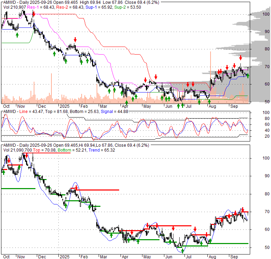
Task: Click the green Bottom = 52.21 label
Action: [72, 150]
